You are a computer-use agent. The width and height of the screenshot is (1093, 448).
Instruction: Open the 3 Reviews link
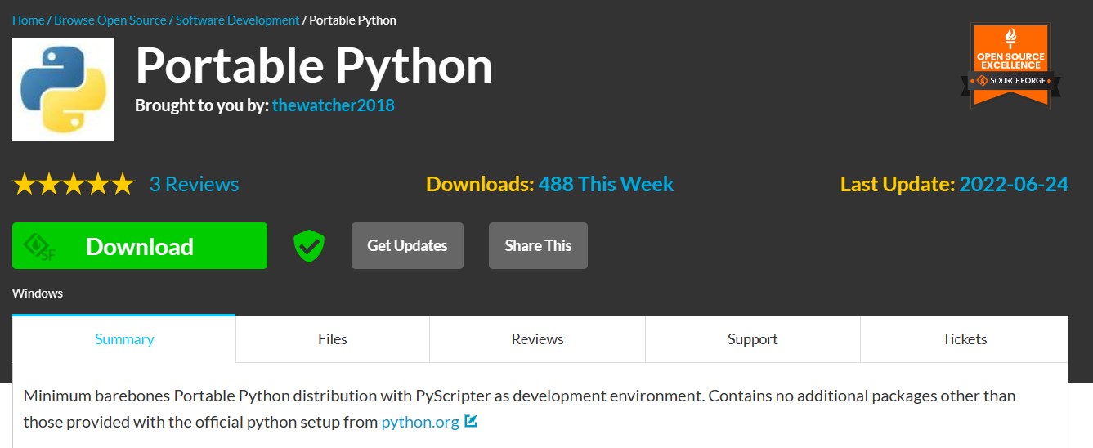(x=195, y=184)
